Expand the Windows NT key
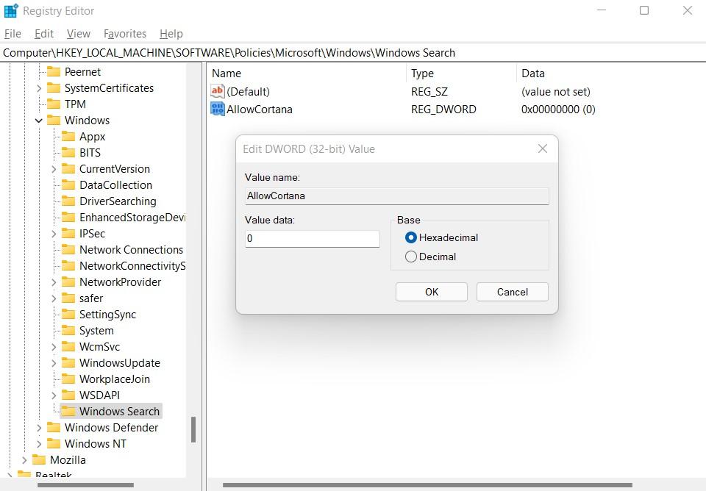 coord(39,445)
